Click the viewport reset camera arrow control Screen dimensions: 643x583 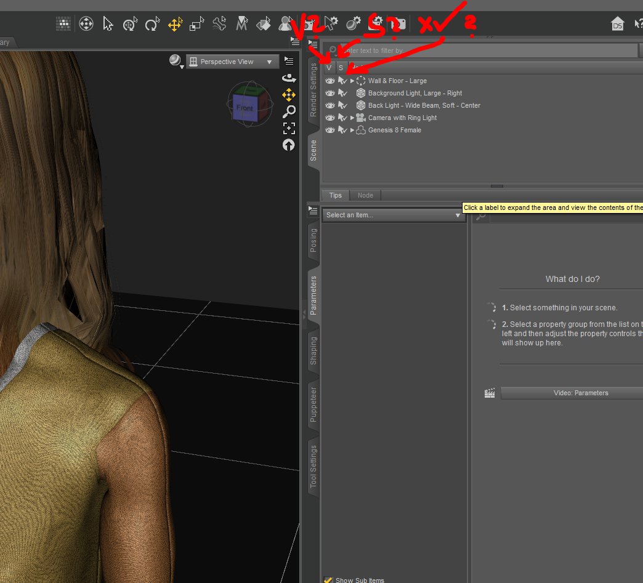(x=288, y=145)
